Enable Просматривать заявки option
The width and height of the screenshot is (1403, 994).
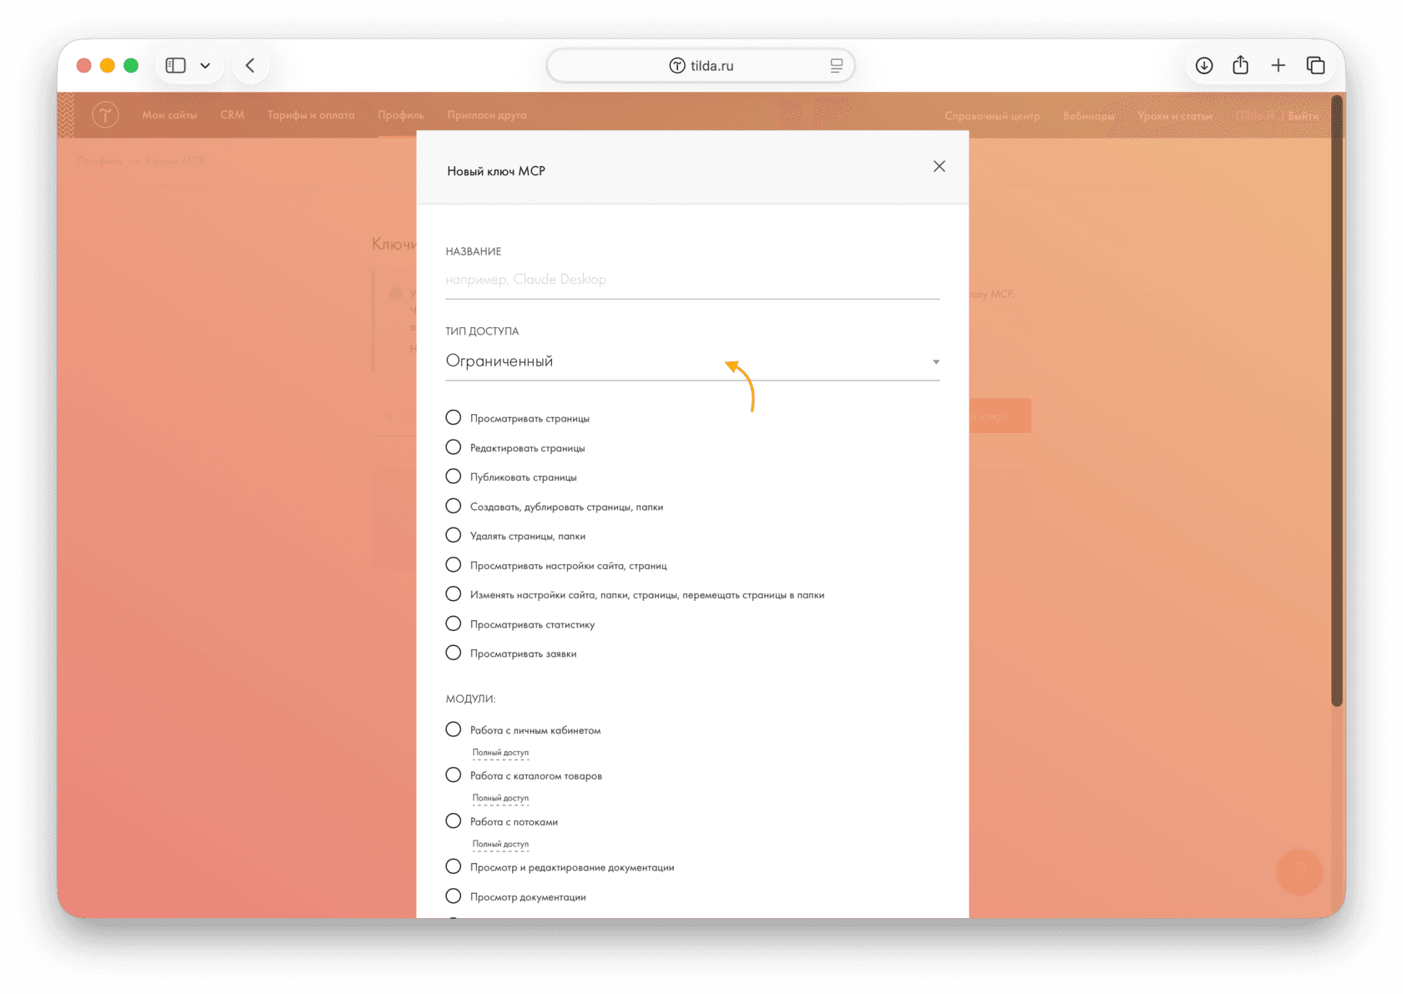point(453,653)
